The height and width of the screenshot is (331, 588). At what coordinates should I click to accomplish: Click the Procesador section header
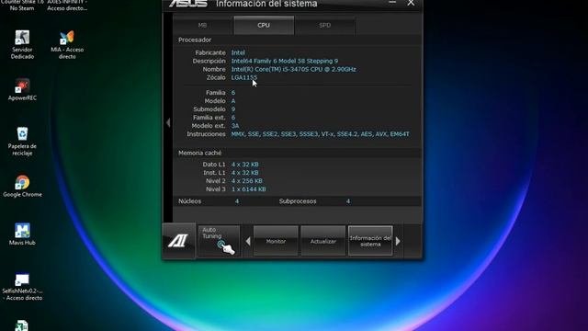tap(195, 40)
